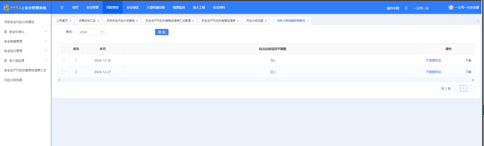
Task: Open 平面图预览 link for 2024-12-20 row
Action: pos(433,60)
